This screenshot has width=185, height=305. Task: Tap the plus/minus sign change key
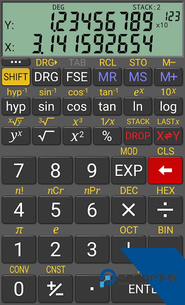(x=55, y=289)
